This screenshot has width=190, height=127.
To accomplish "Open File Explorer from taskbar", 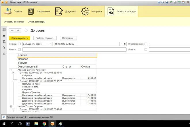I will (36, 124).
